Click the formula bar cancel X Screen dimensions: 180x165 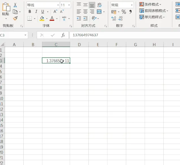pyautogui.click(x=42, y=35)
